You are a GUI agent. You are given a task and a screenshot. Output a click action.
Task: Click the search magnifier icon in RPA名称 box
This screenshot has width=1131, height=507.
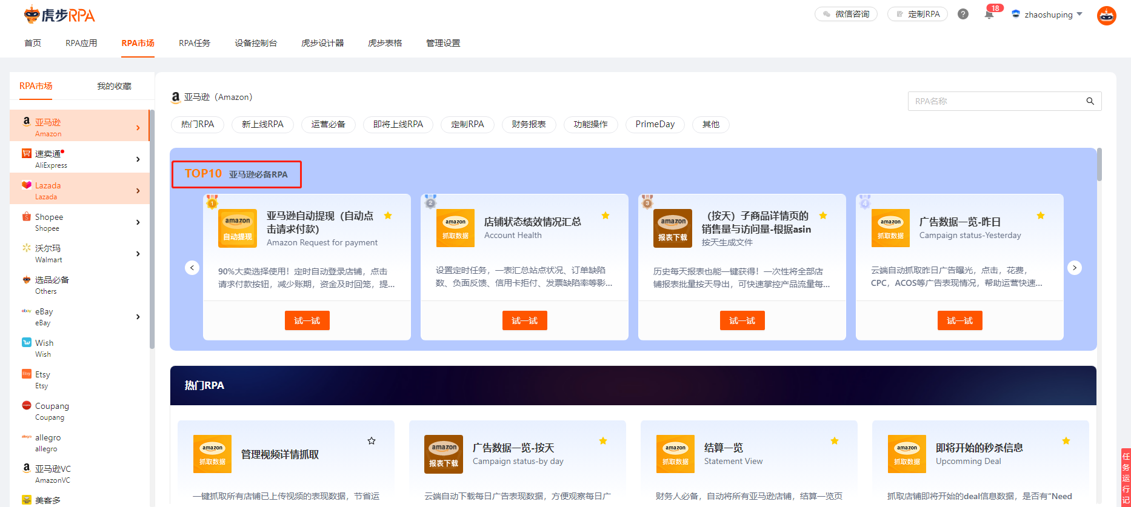pyautogui.click(x=1090, y=101)
